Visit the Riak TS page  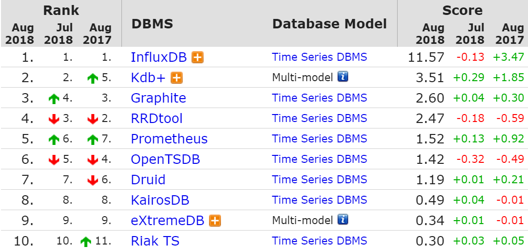pos(155,241)
